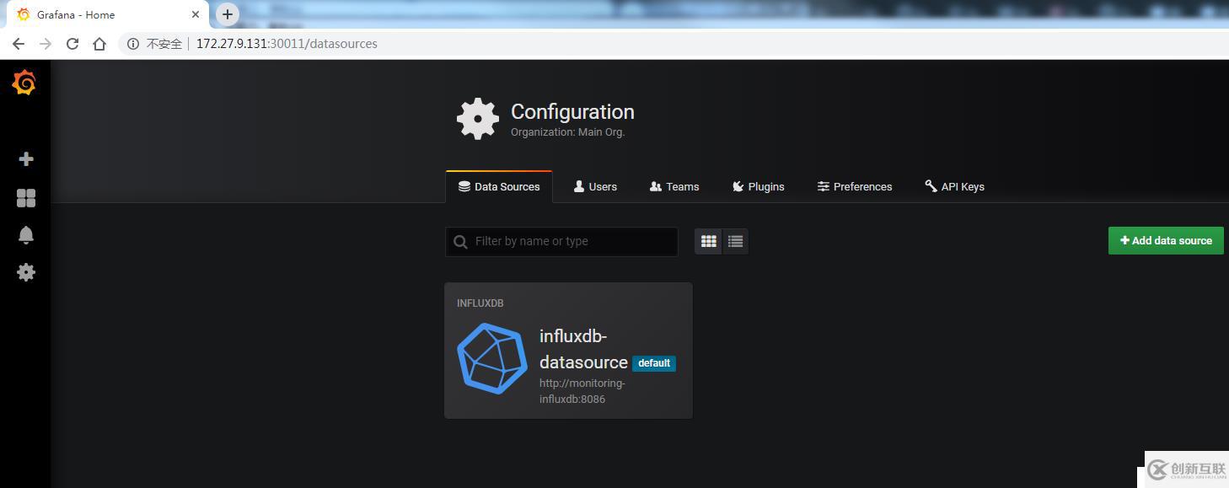1229x488 pixels.
Task: Go to the Preferences tab
Action: [854, 186]
